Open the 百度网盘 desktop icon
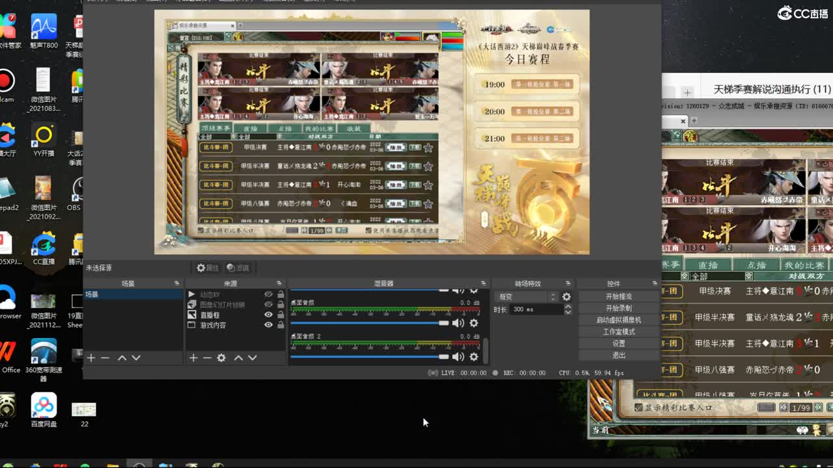 [44, 411]
